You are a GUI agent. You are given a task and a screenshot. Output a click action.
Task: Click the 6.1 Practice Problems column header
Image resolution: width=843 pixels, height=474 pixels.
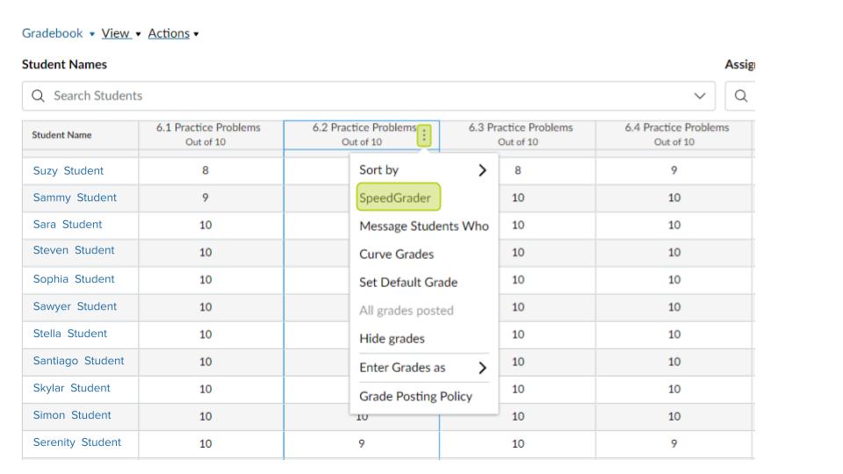208,134
